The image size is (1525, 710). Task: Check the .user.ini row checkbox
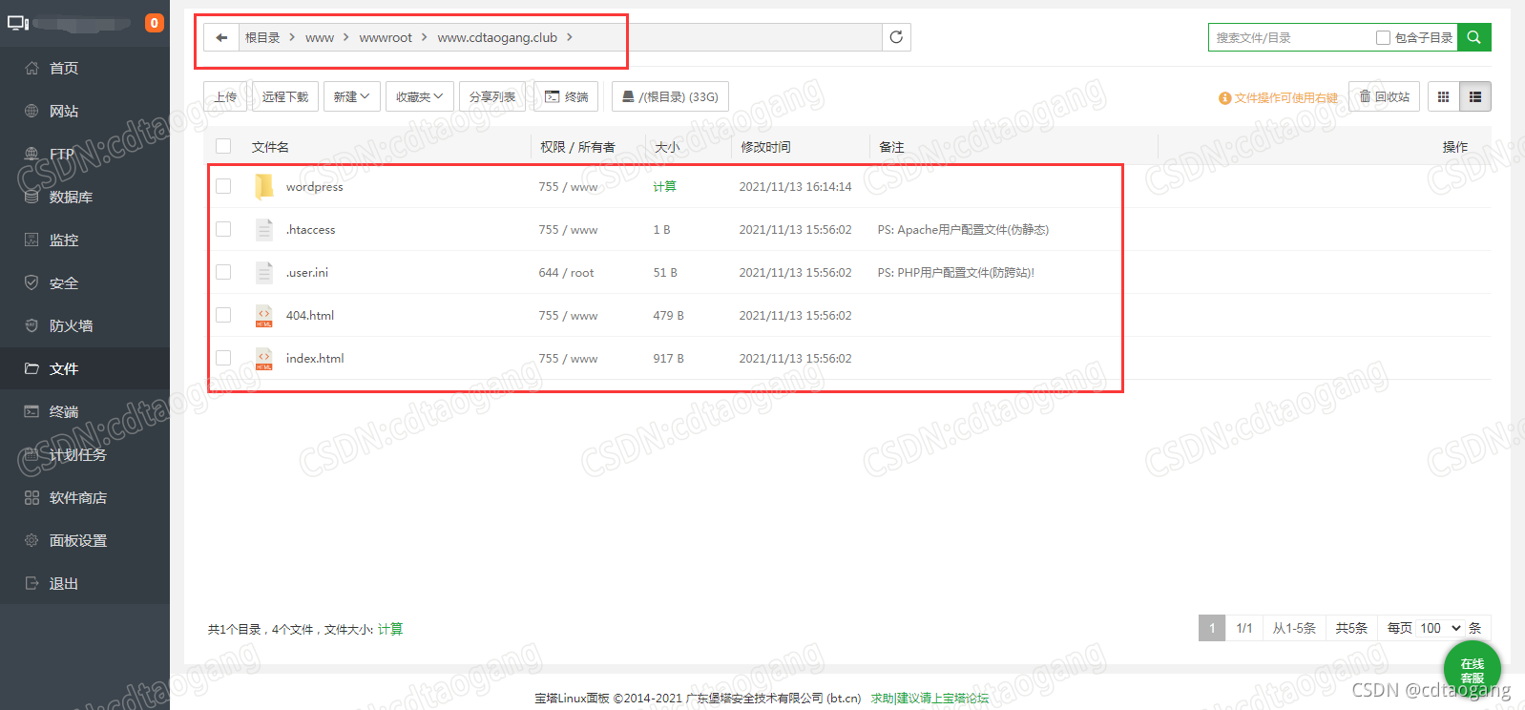(223, 272)
